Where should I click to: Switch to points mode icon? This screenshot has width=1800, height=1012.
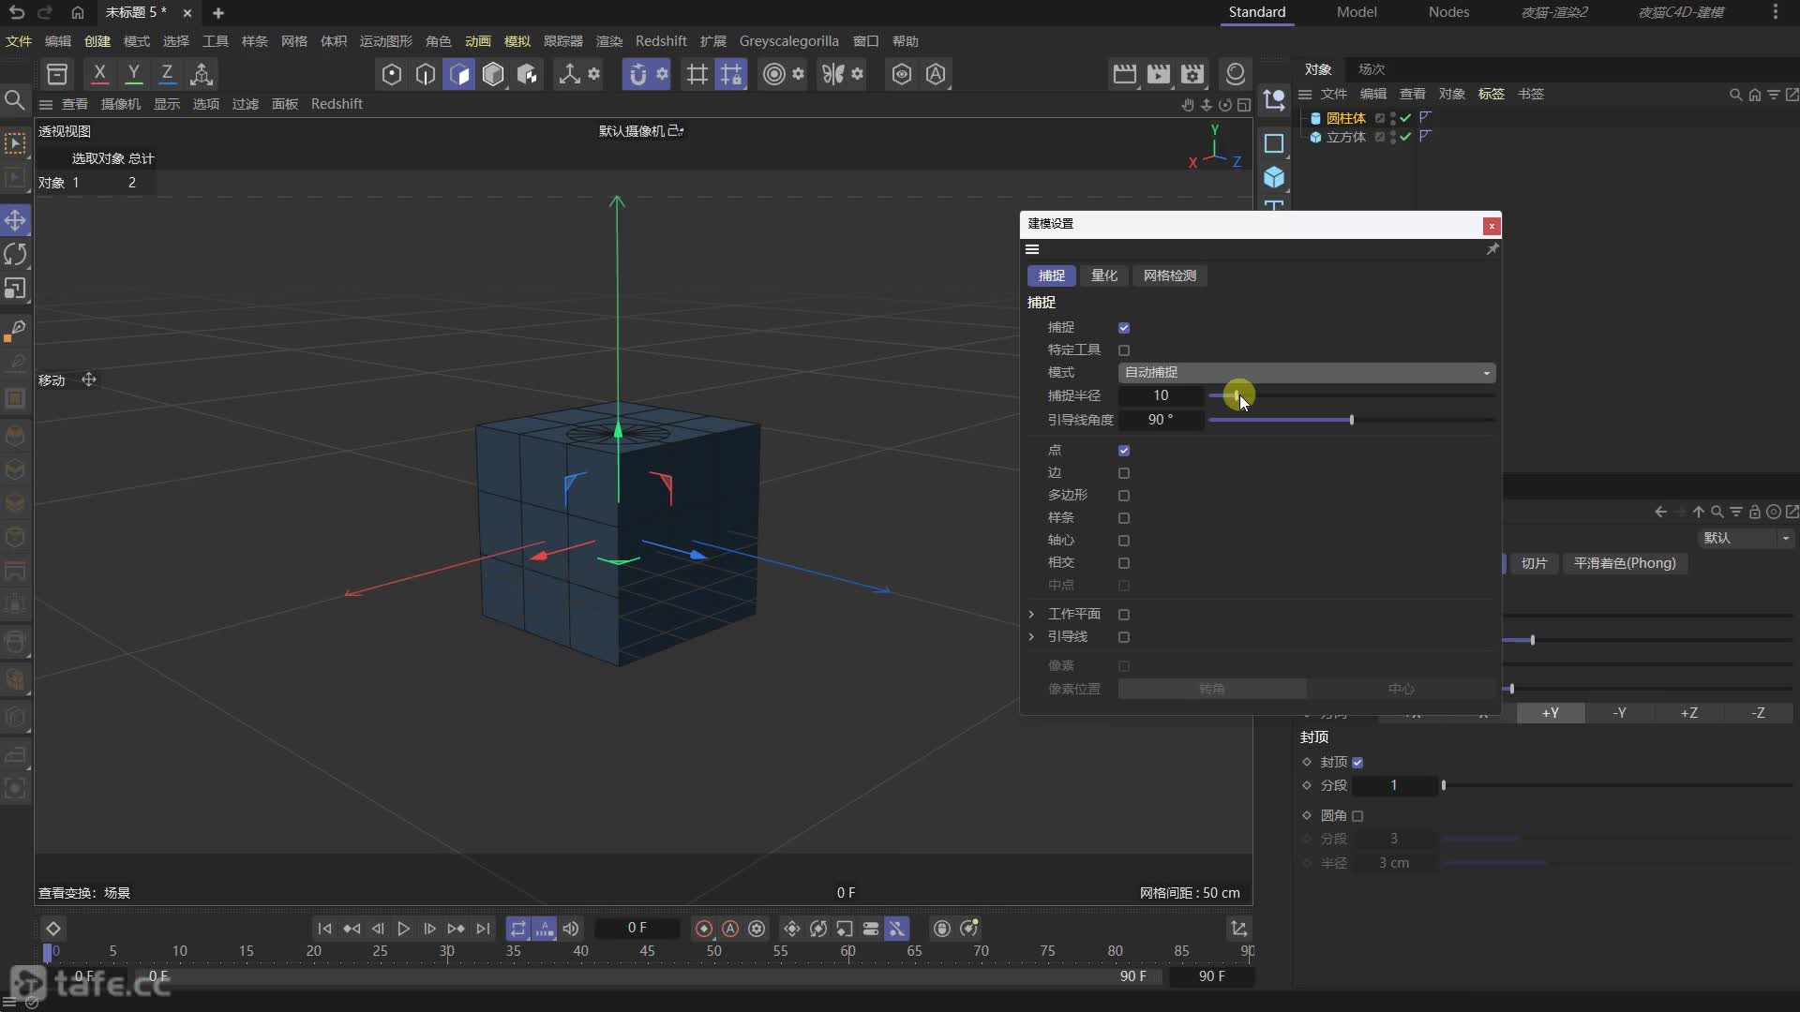click(x=392, y=74)
